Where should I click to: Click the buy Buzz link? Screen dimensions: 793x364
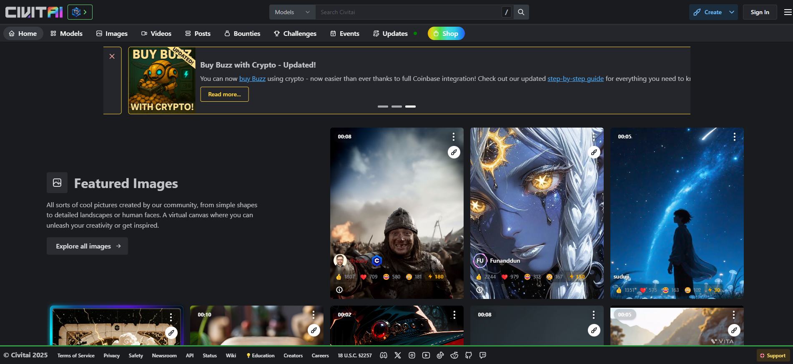252,78
